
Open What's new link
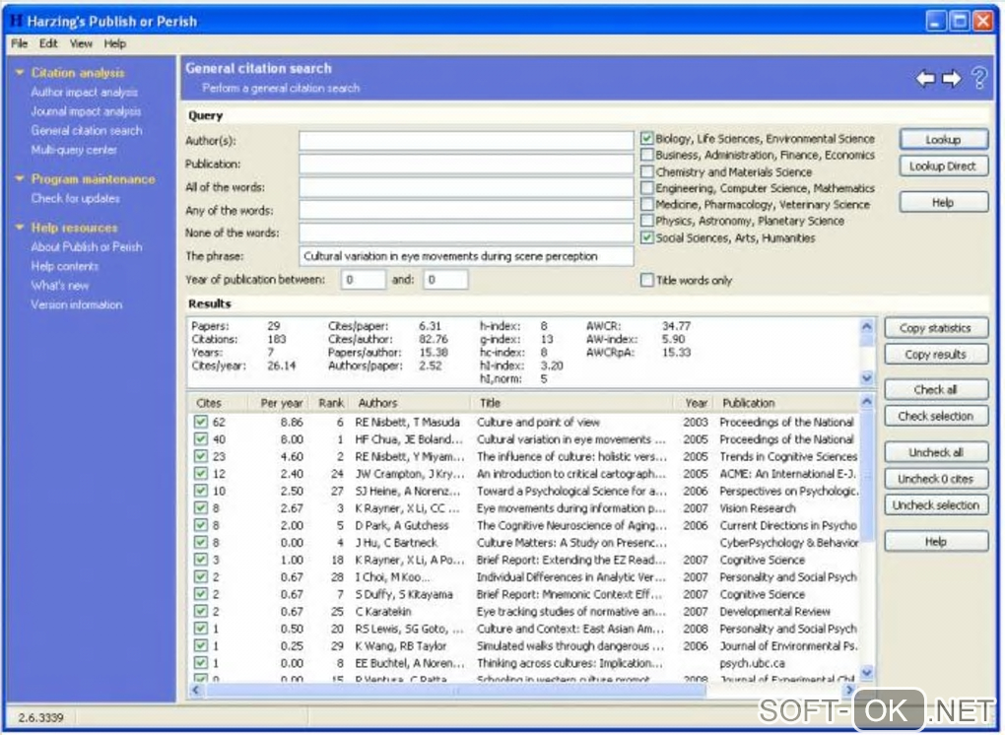tap(59, 286)
